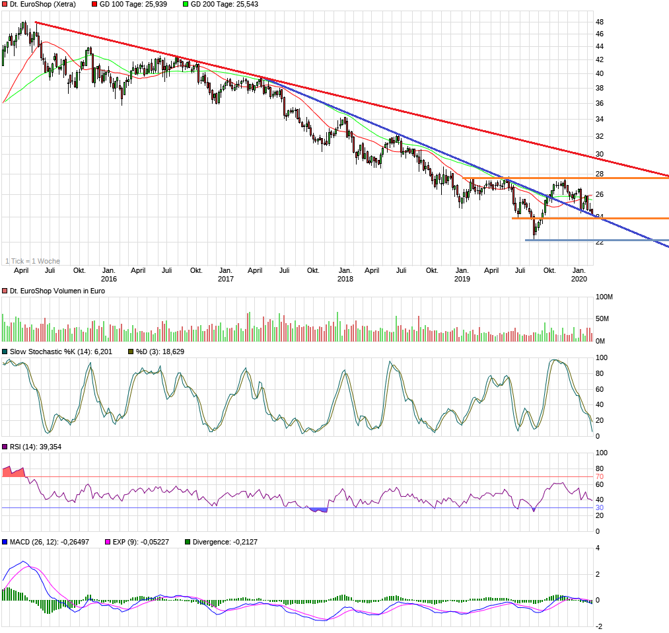Viewport: 669px width, 633px height.
Task: Click the magenta EXP (9) legend swatch
Action: (x=108, y=542)
